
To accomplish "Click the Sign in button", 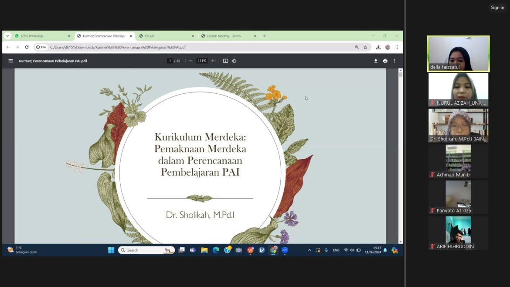I will click(497, 7).
